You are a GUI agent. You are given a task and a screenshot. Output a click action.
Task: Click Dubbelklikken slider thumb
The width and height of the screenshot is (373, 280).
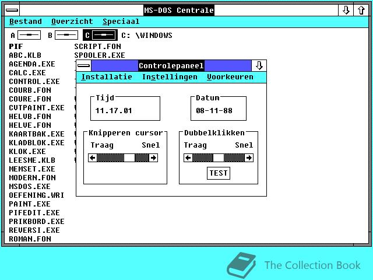219,157
